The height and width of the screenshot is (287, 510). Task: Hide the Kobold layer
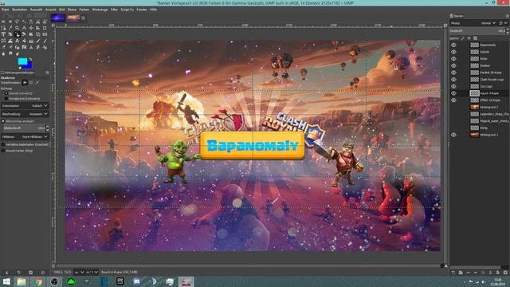[x=453, y=52]
